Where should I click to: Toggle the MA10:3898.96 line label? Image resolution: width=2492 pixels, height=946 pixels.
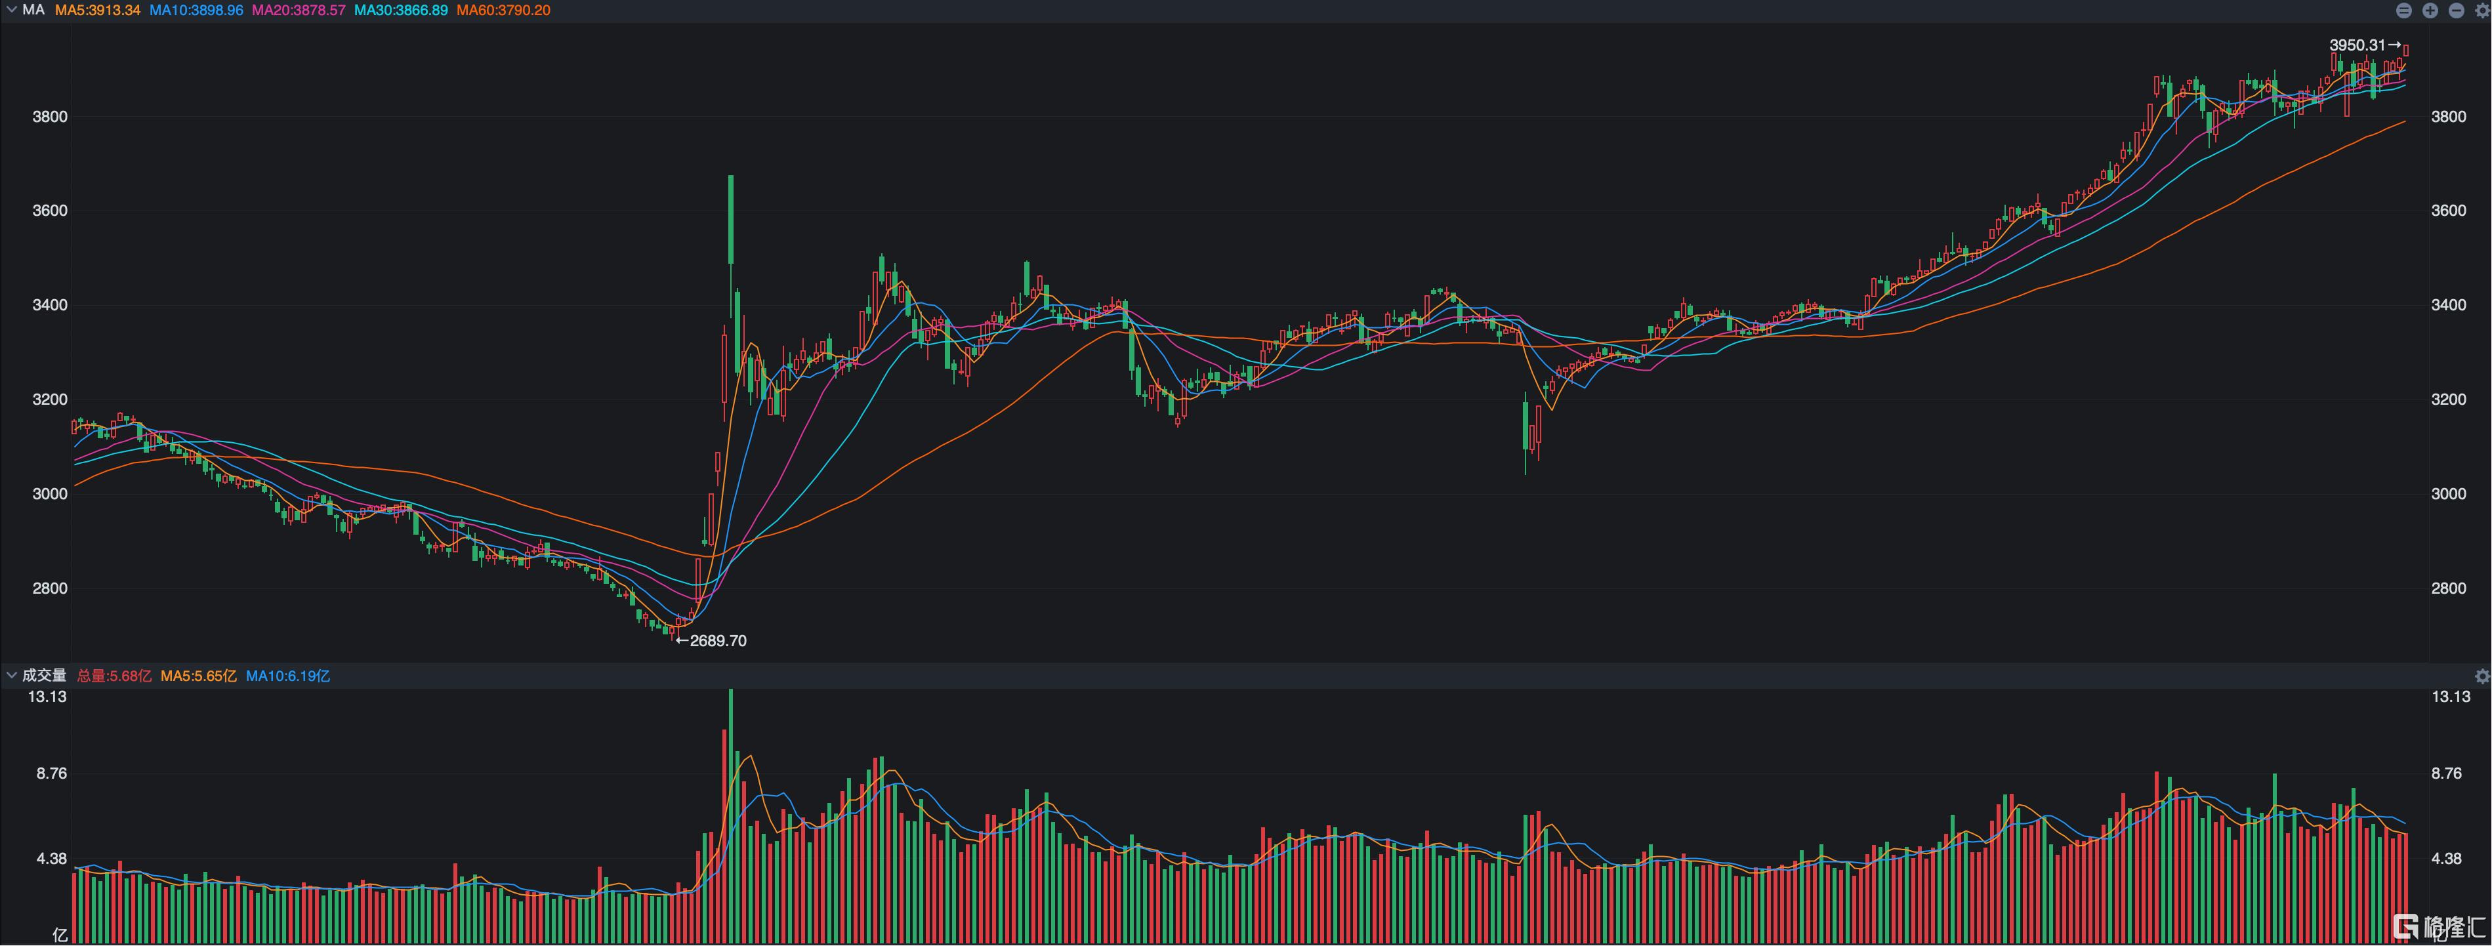tap(196, 10)
